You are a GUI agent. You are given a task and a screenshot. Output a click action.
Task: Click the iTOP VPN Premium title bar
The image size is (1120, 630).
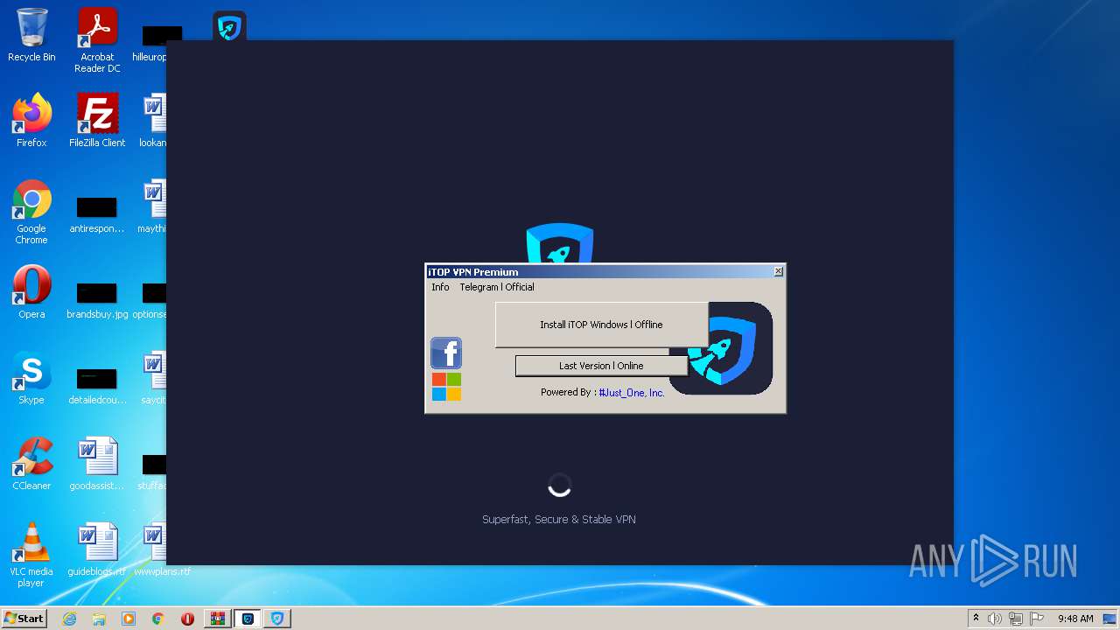click(598, 271)
